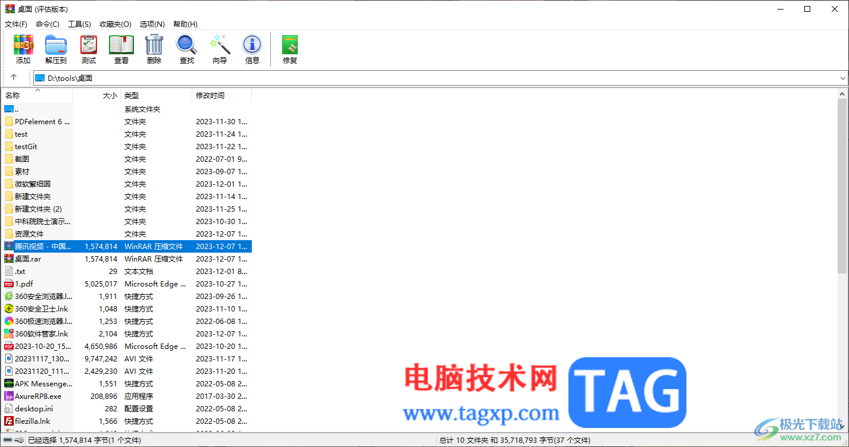Click the 360极速浏览器 shortcut icon

[9, 321]
